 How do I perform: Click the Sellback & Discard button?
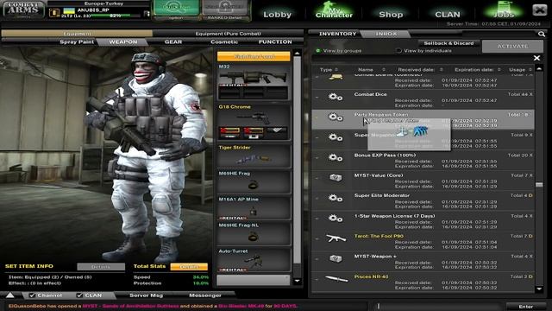[448, 43]
